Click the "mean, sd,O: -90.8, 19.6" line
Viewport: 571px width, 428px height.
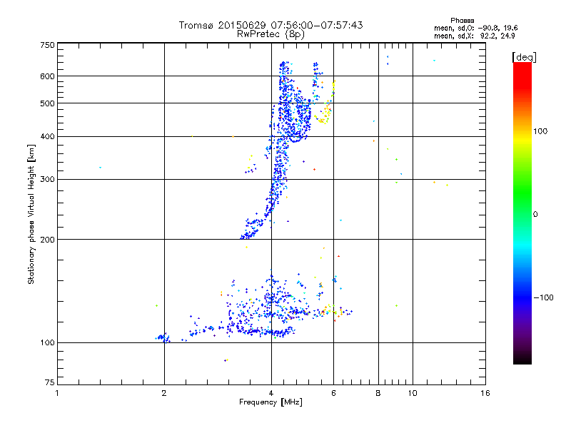[475, 28]
